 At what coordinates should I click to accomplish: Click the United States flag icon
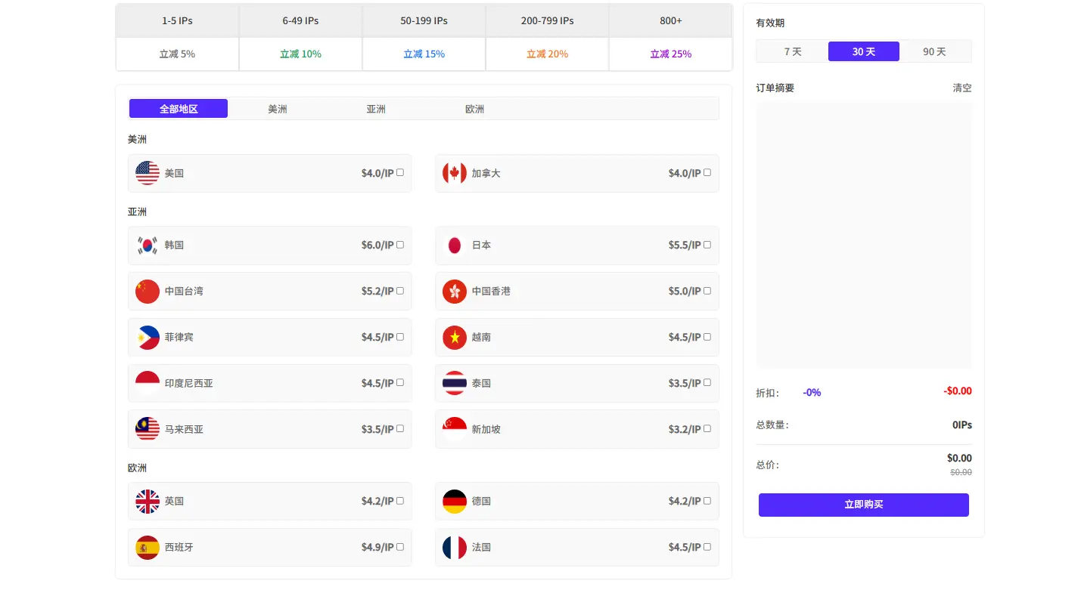coord(148,173)
